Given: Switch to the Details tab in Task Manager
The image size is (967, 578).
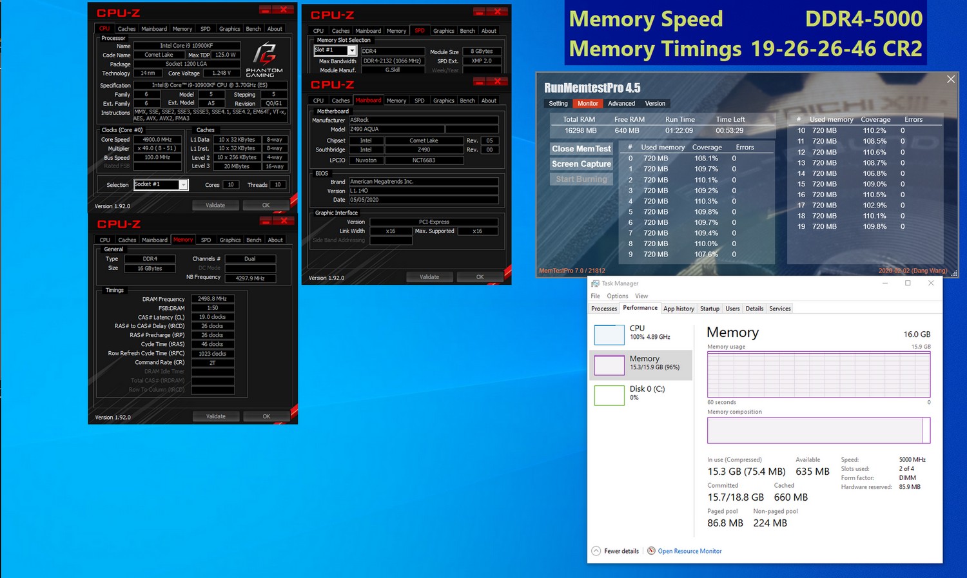Looking at the screenshot, I should click(754, 309).
